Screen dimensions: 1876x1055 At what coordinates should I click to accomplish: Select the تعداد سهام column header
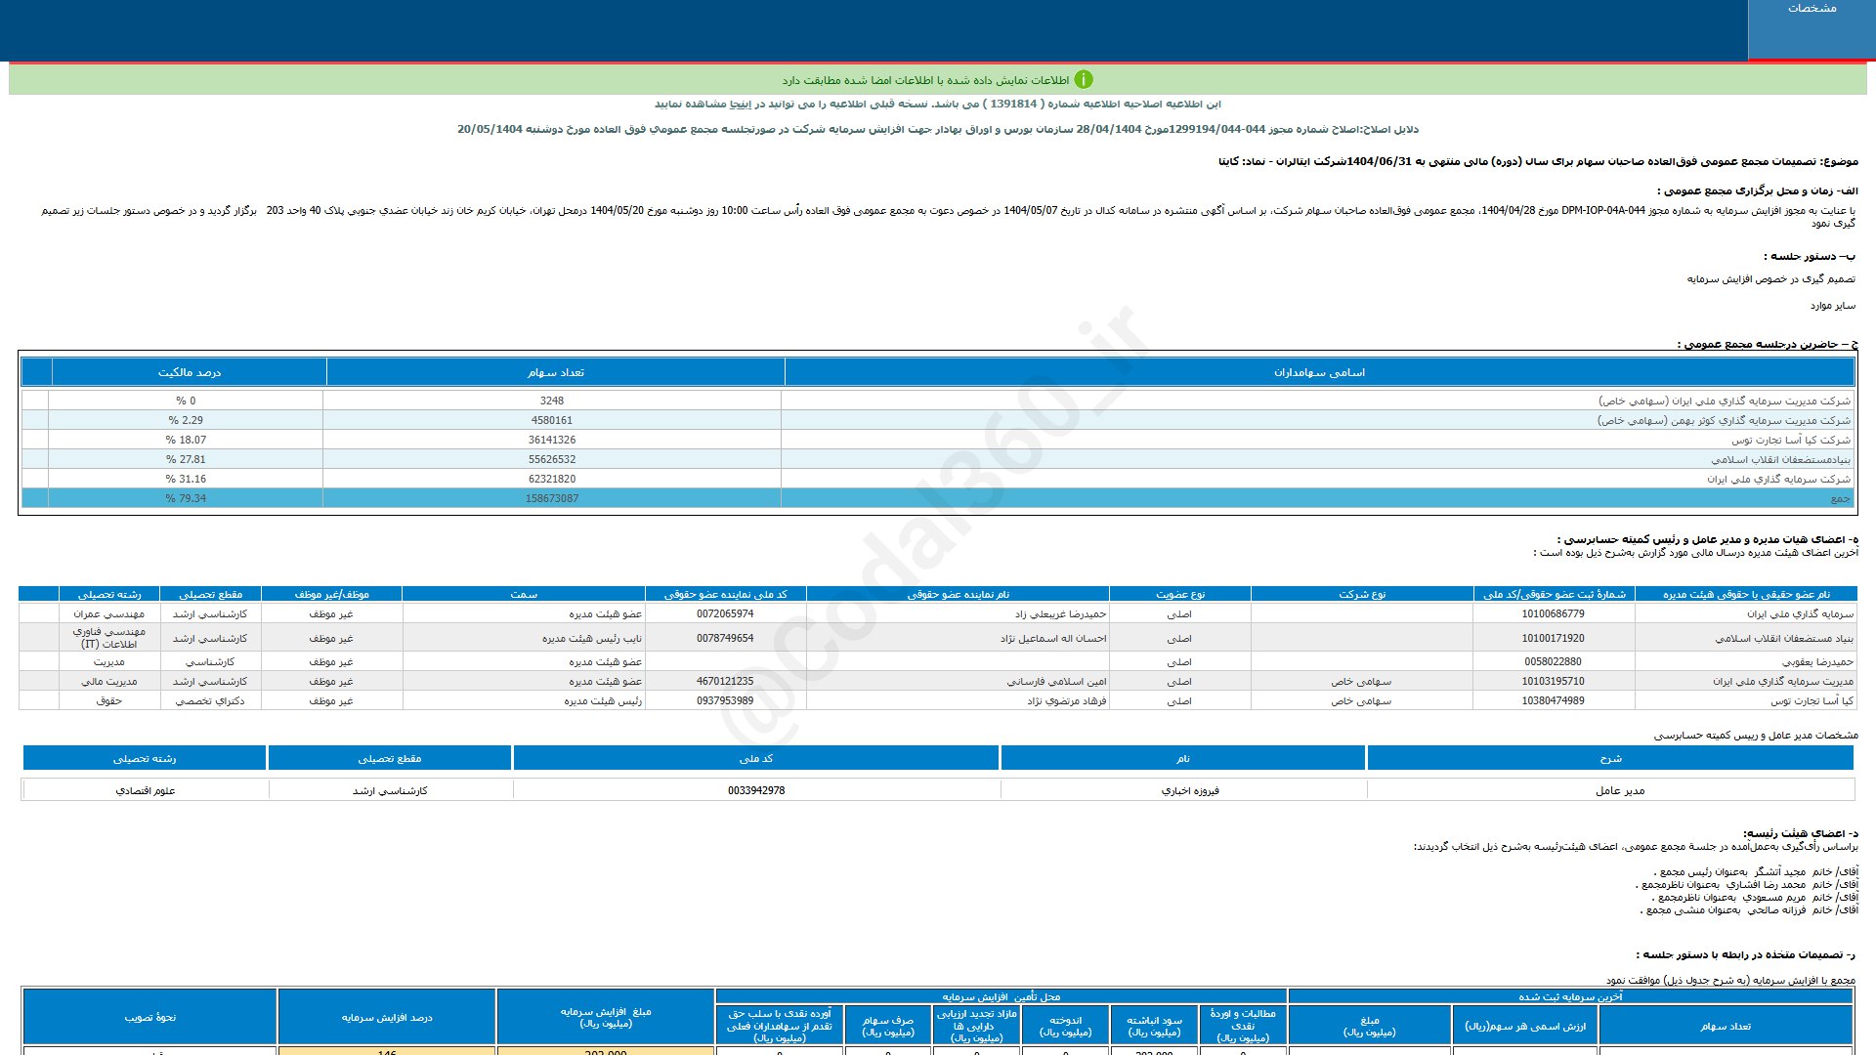point(555,372)
